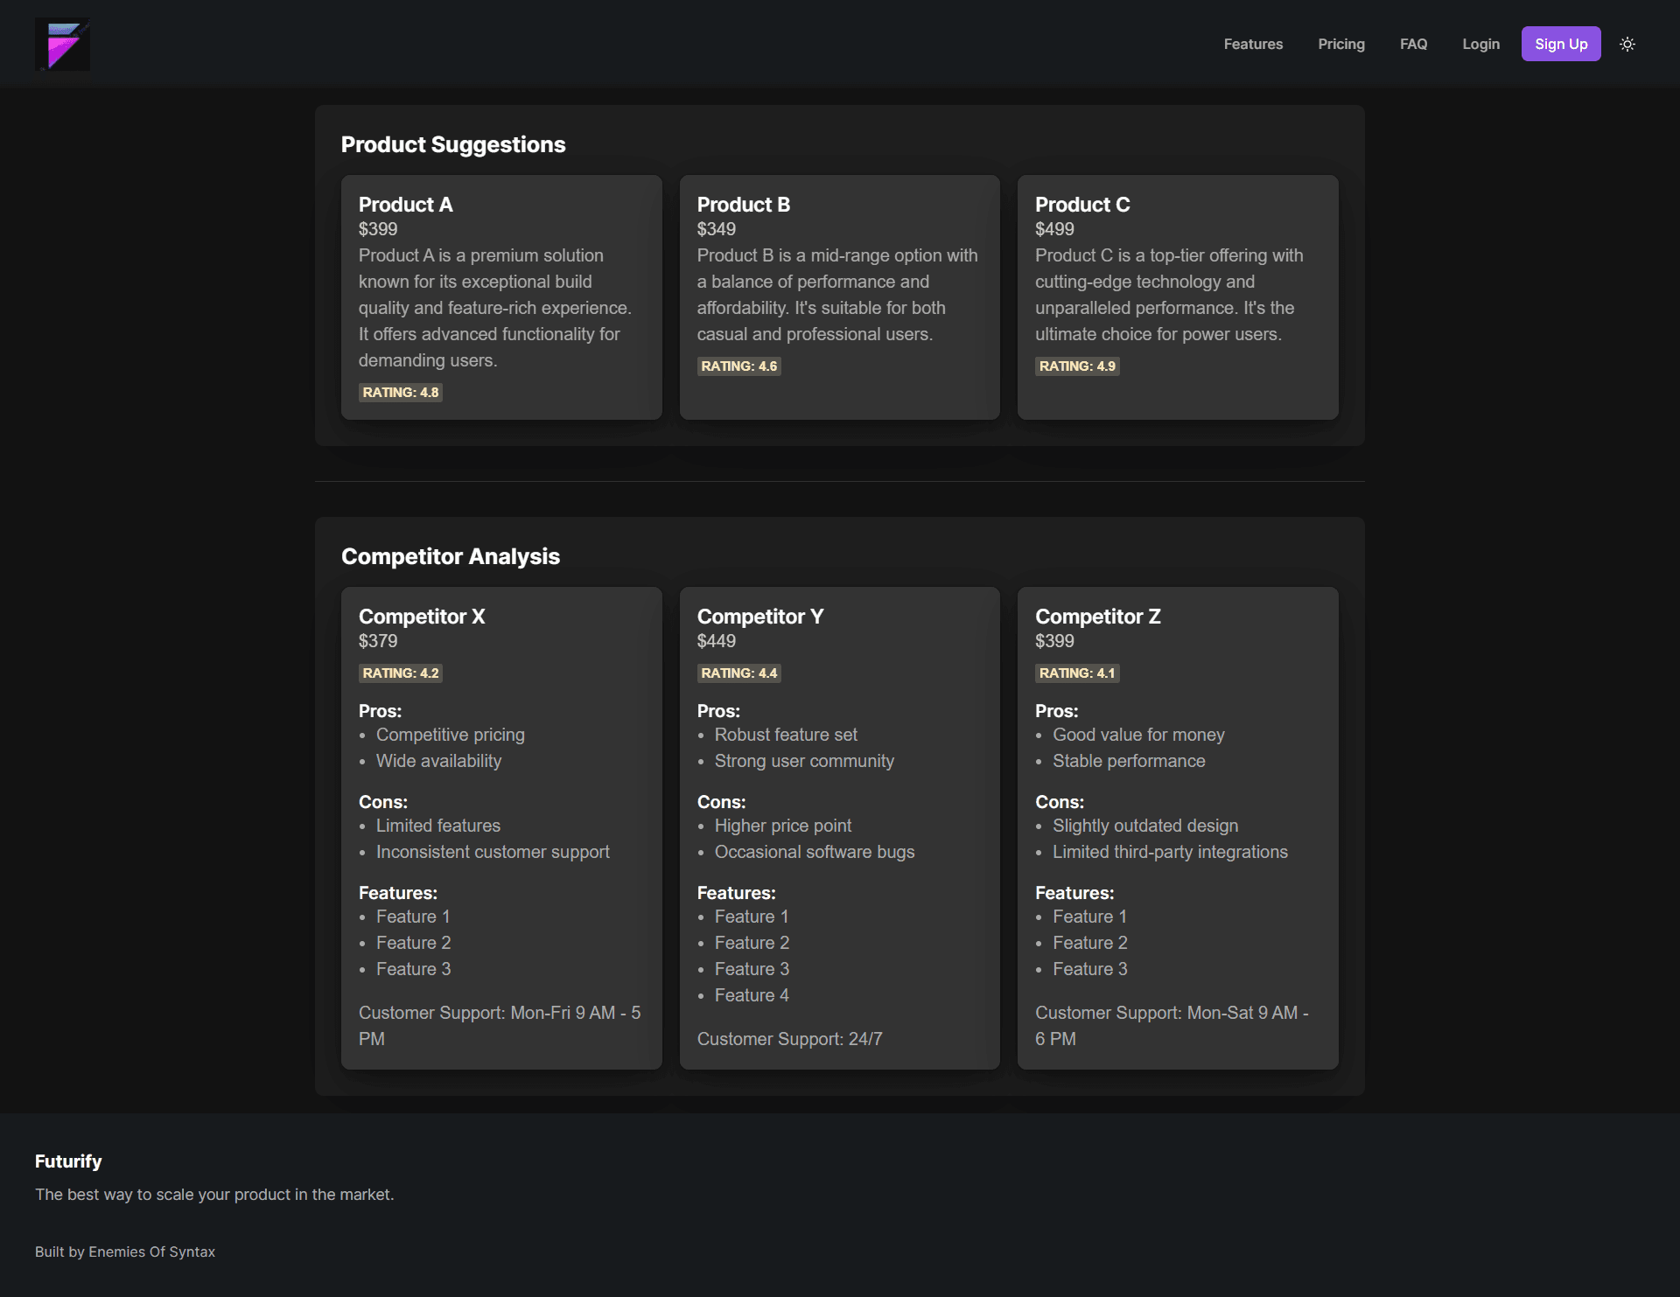Screen dimensions: 1680x1297
Task: Click the footer tagline about scaling product
Action: [214, 1196]
